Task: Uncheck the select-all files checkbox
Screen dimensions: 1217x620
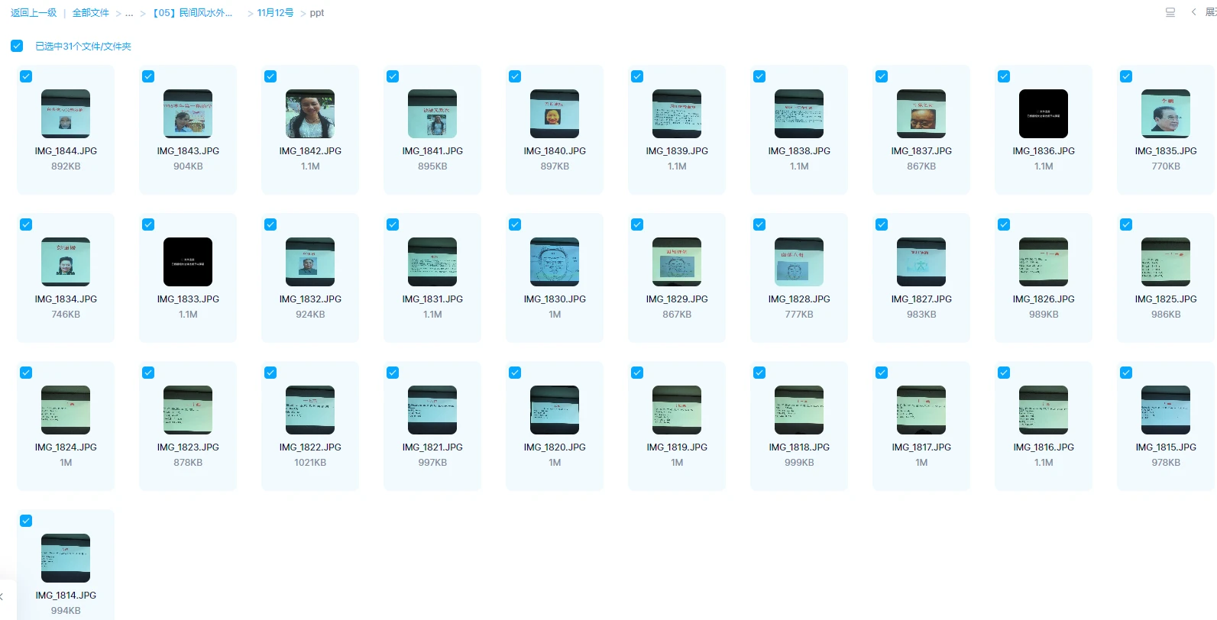Action: 17,46
